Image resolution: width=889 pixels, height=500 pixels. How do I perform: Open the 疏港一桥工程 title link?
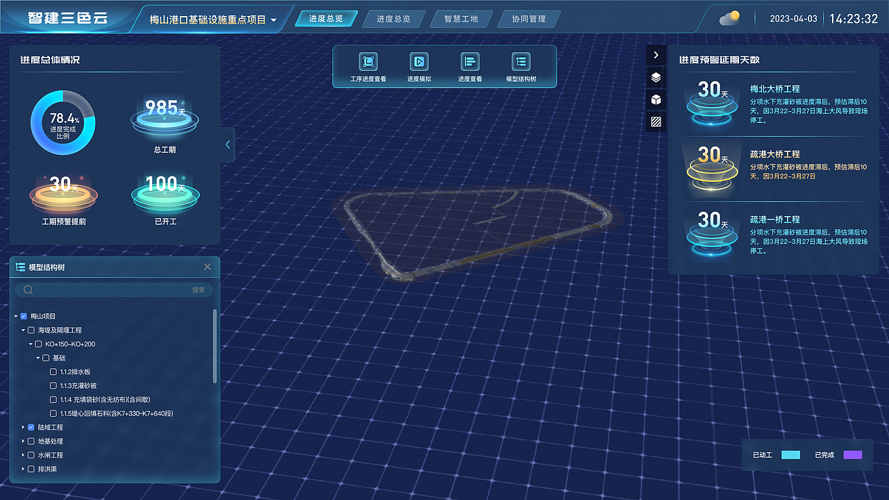click(x=775, y=219)
